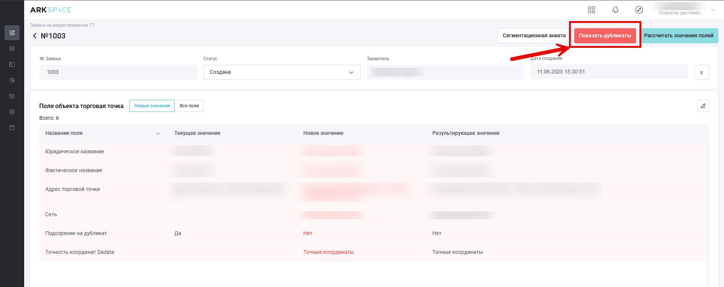Open the user profile dropdown arrow
Screen dimensions: 724x287
(713, 10)
